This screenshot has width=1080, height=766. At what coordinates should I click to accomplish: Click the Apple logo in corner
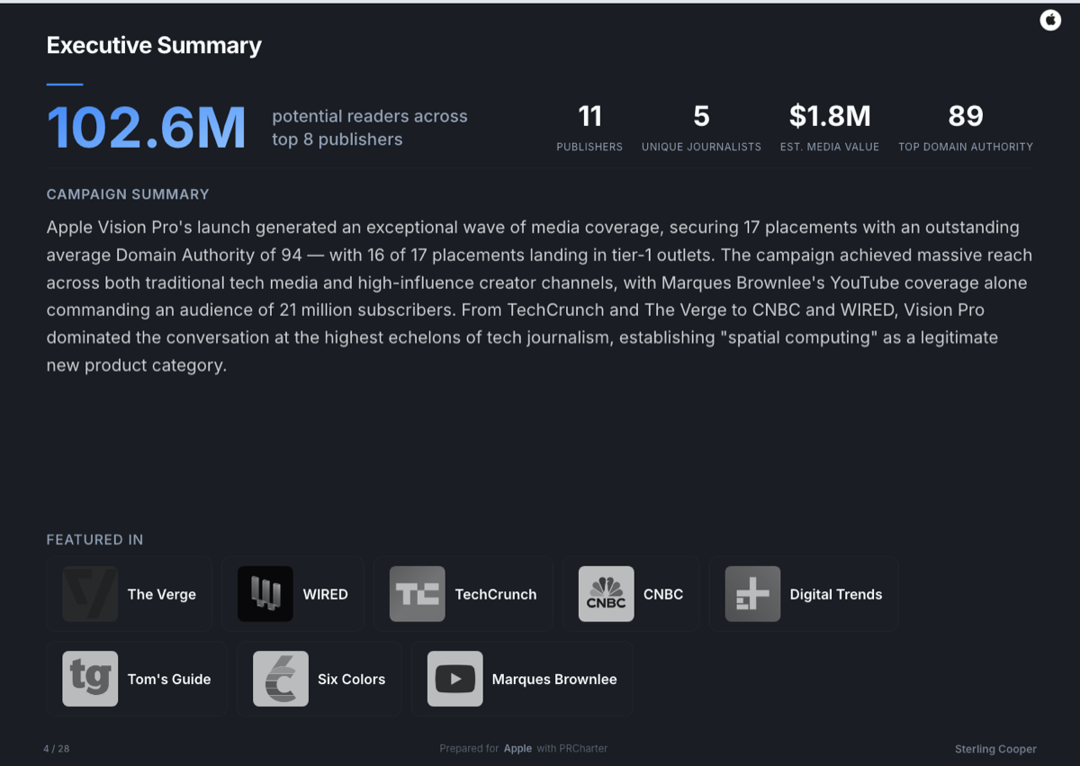coord(1050,20)
